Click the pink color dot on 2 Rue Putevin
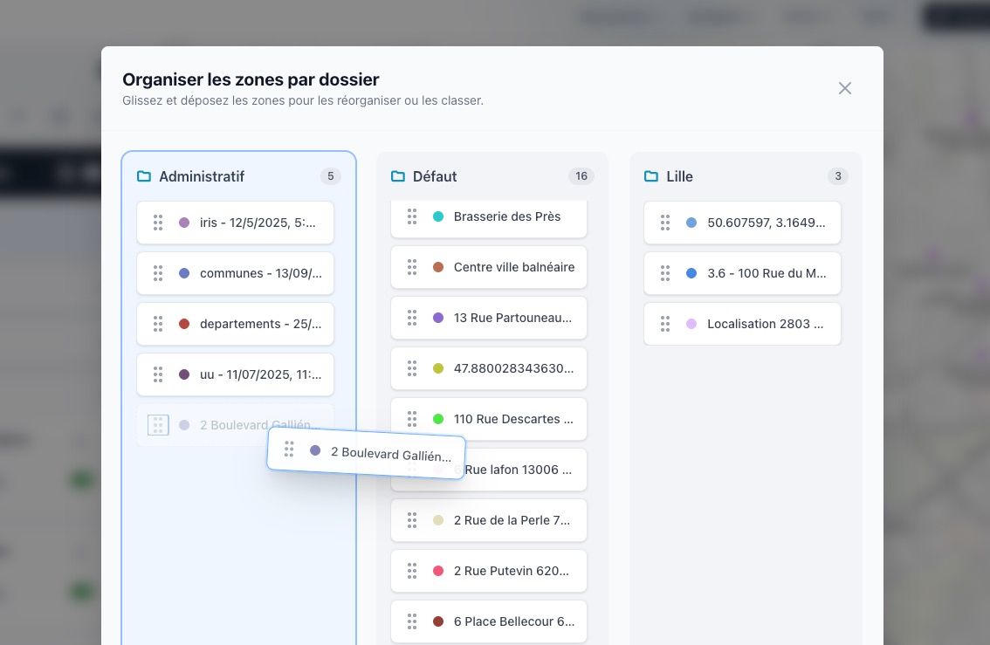 (439, 571)
